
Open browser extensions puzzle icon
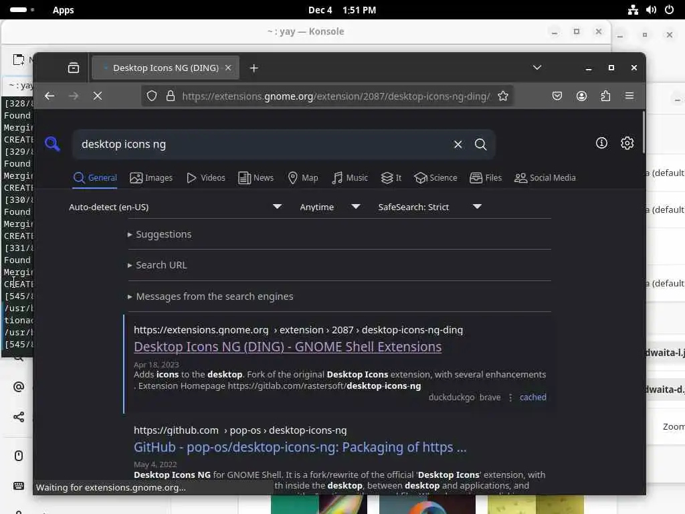tap(605, 96)
